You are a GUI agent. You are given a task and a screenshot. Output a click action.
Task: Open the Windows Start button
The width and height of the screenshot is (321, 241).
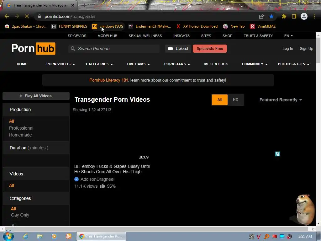(x=8, y=236)
